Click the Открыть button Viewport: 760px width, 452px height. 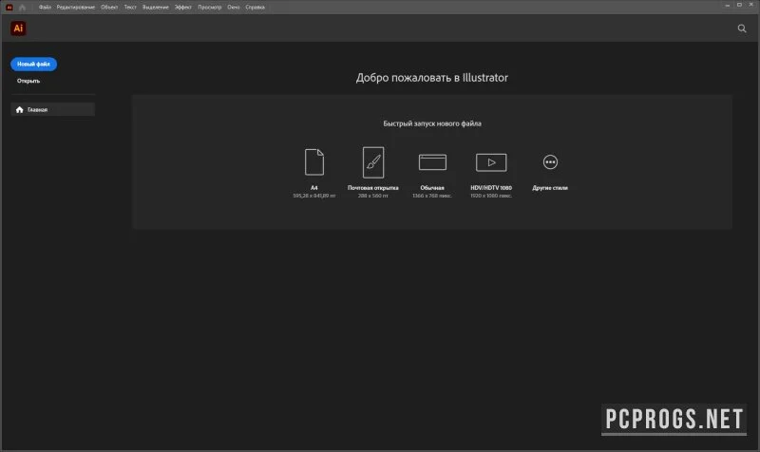click(28, 81)
